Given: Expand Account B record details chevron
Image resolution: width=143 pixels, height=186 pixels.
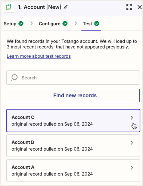Looking at the screenshot, I should click(x=132, y=143).
